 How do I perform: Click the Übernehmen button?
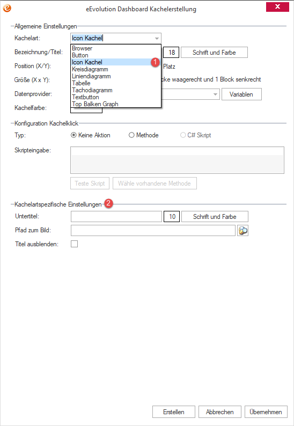266,412
